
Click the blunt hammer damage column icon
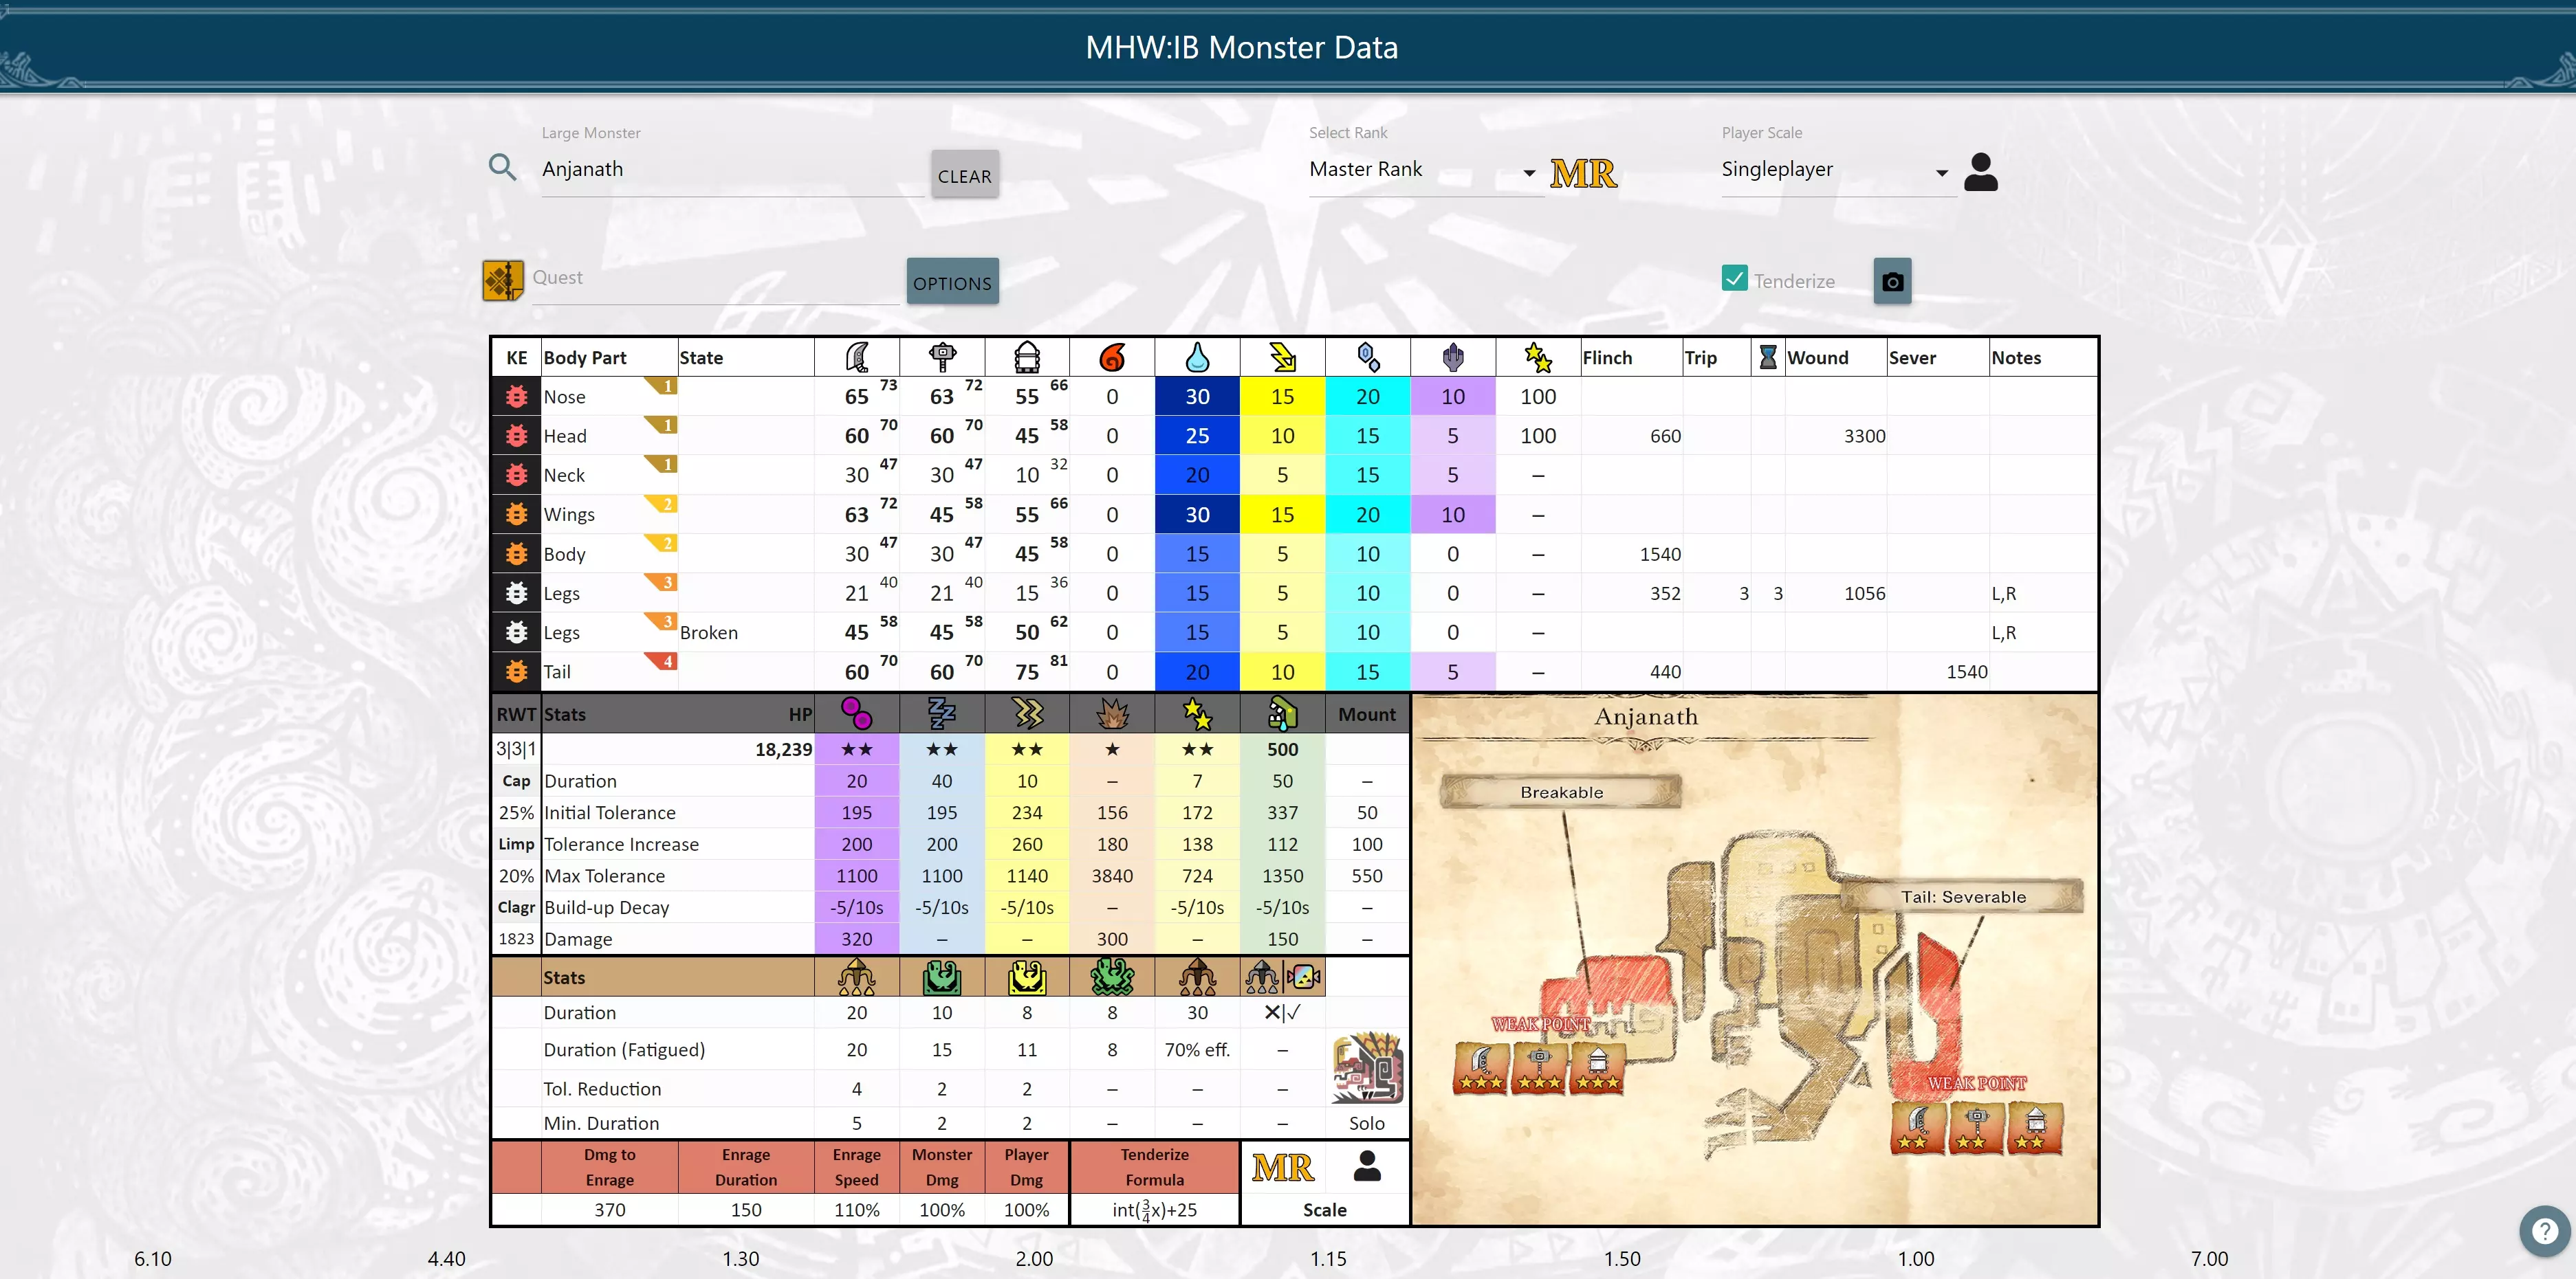[942, 357]
